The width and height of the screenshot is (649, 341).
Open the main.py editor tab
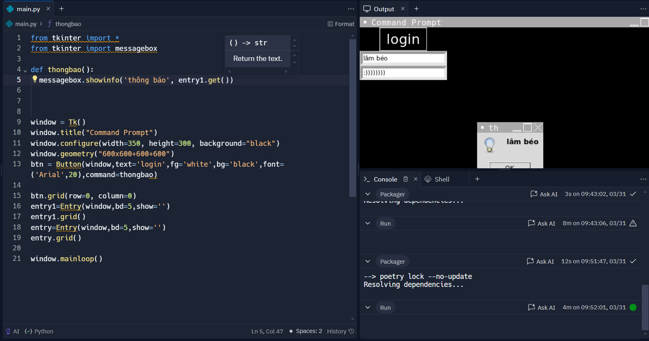28,9
